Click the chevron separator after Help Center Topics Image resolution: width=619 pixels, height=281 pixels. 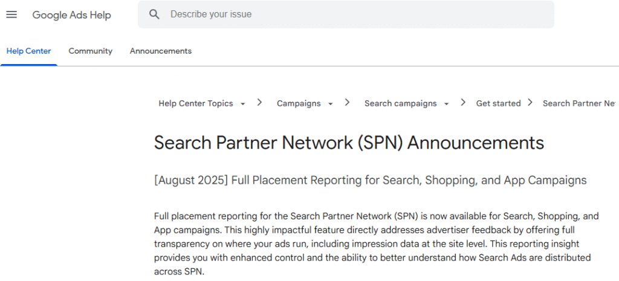(x=259, y=103)
